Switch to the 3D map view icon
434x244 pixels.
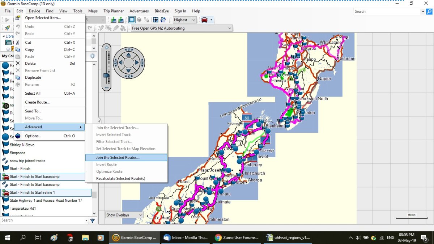coord(139,20)
